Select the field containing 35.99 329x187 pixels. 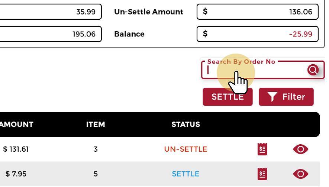click(x=50, y=12)
